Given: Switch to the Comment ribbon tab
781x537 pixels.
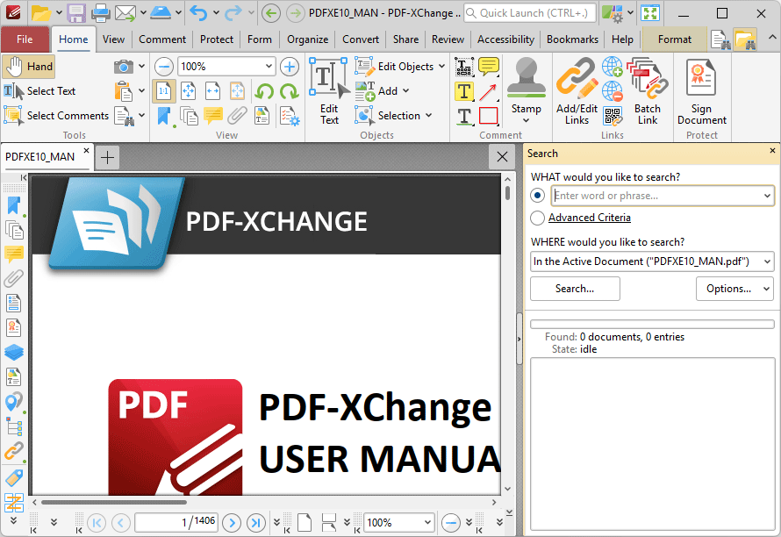Looking at the screenshot, I should tap(161, 39).
